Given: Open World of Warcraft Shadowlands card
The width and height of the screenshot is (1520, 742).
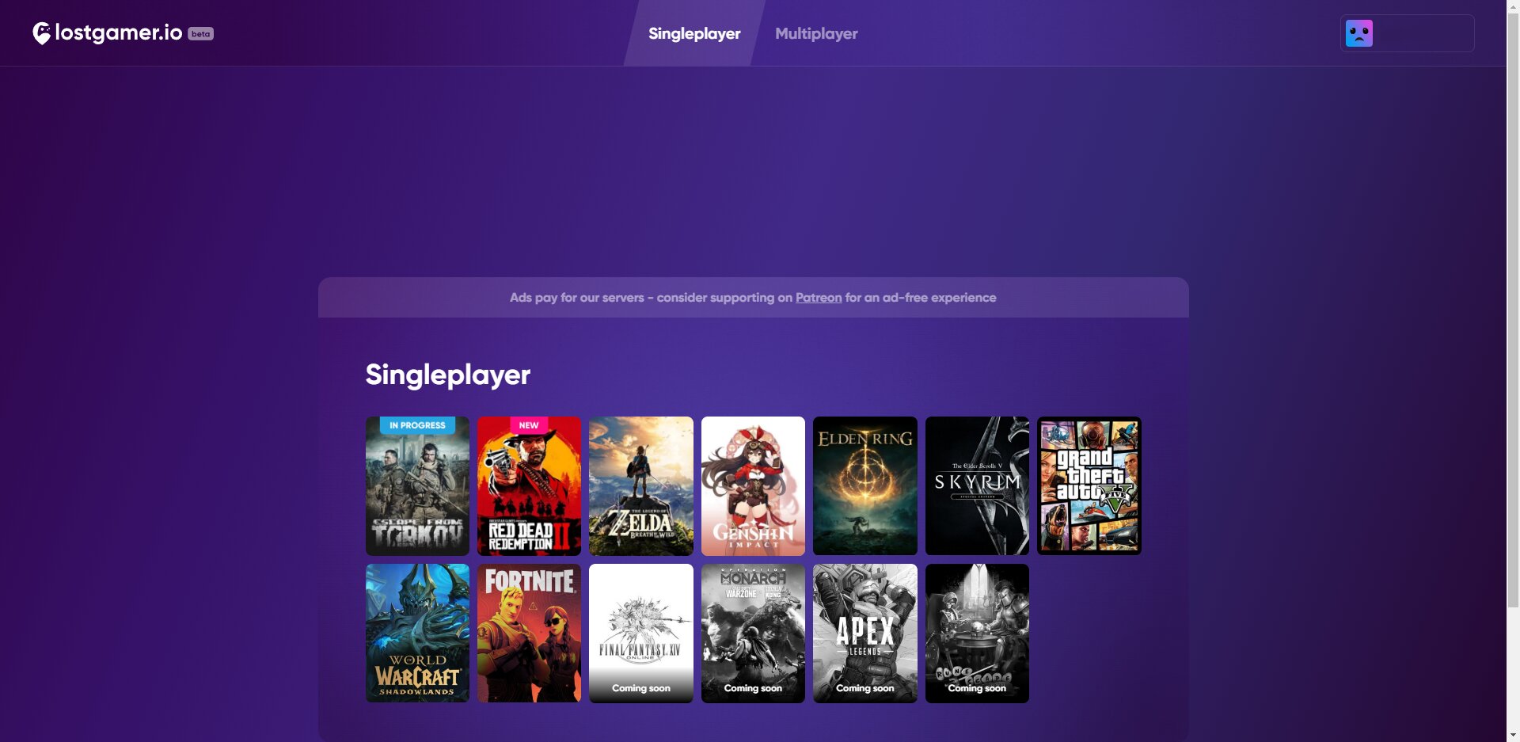Looking at the screenshot, I should (417, 633).
